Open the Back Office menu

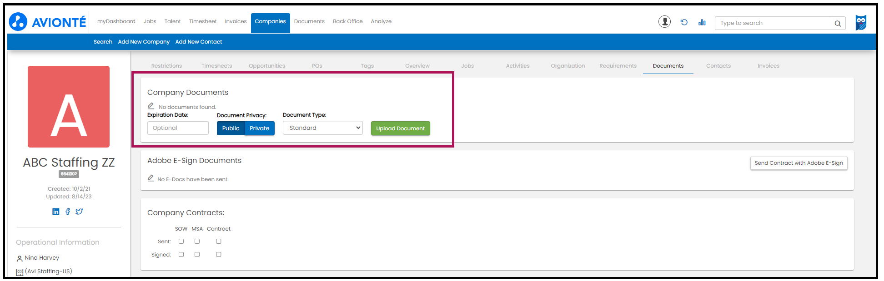coord(347,21)
